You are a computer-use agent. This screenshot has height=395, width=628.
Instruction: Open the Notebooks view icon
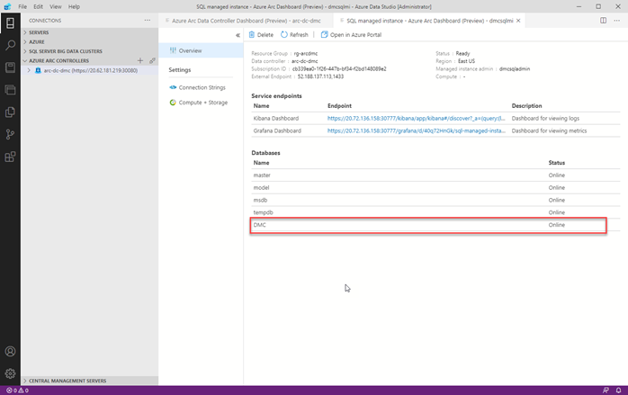[10, 67]
